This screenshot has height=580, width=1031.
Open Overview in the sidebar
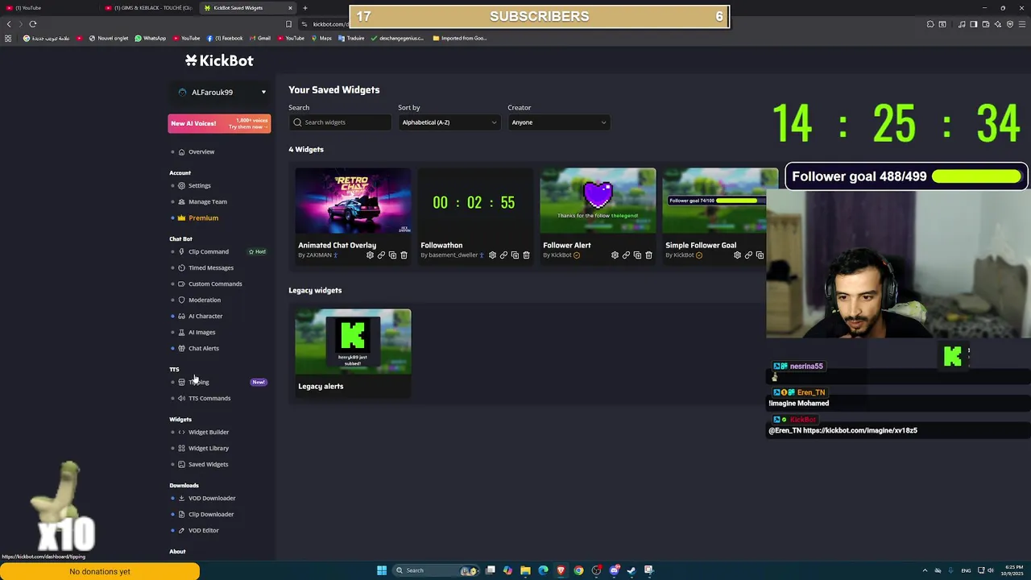tap(201, 151)
